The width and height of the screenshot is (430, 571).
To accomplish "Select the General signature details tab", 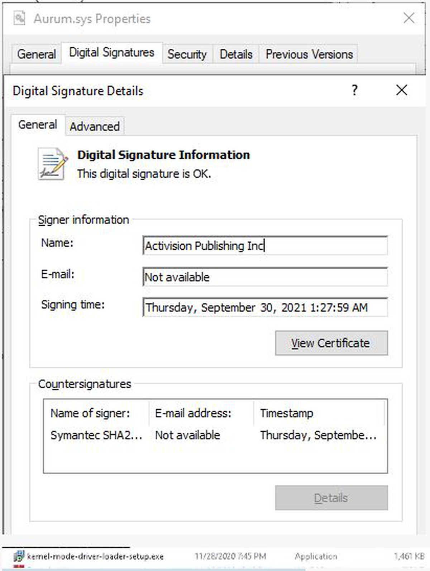I will [x=37, y=125].
